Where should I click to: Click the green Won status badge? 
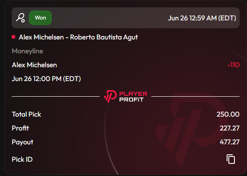click(x=40, y=18)
